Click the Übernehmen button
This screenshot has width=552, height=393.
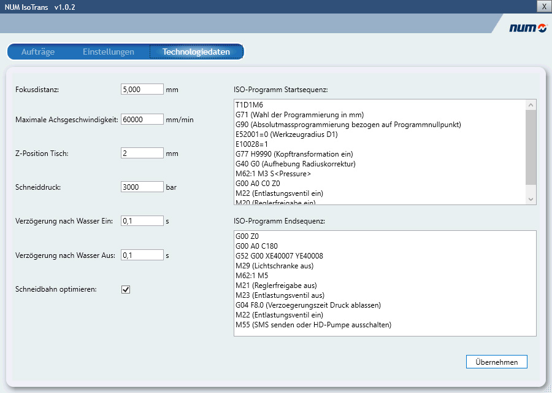click(x=496, y=362)
